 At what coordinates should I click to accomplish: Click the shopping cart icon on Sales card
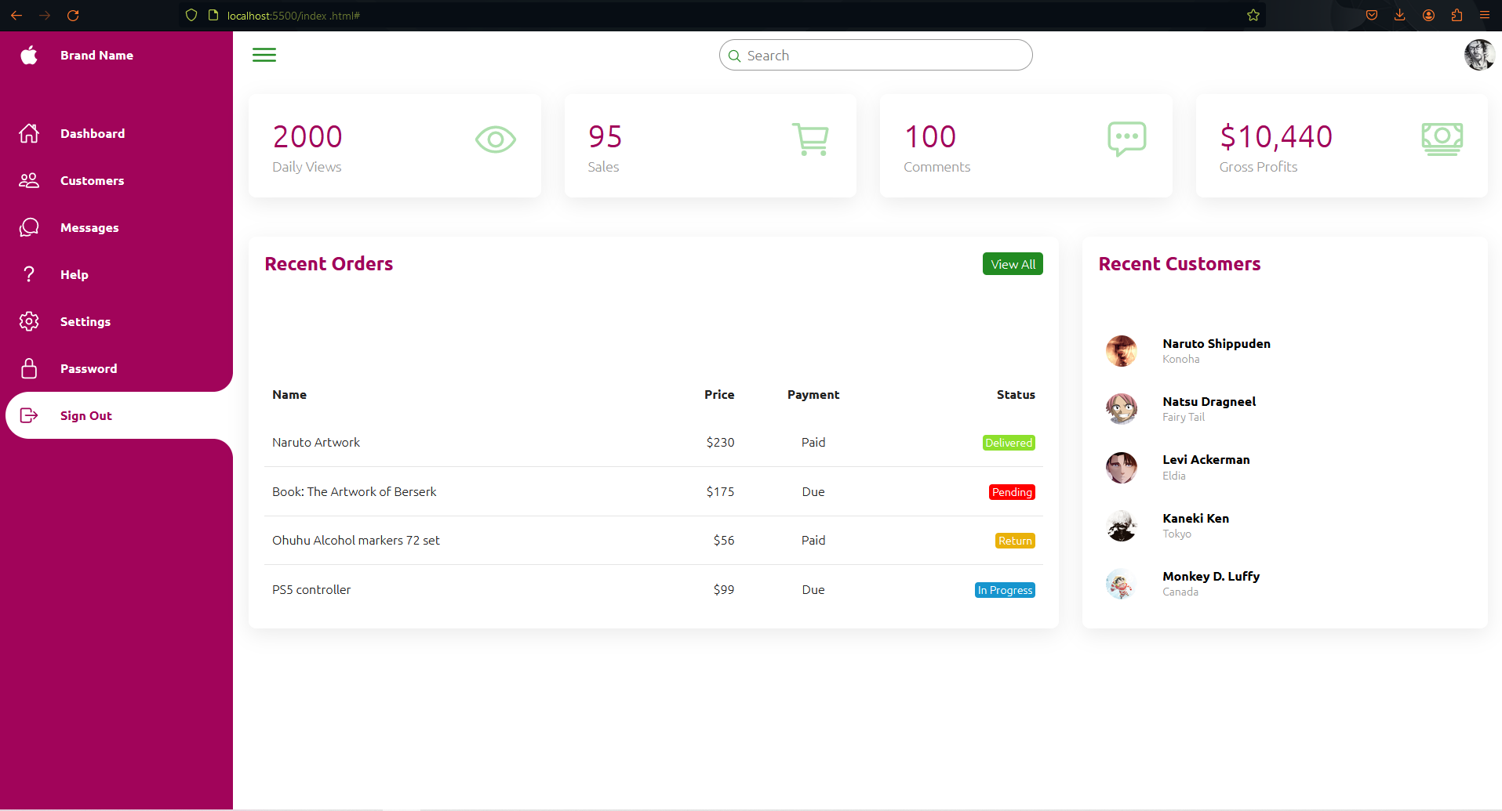click(x=810, y=139)
